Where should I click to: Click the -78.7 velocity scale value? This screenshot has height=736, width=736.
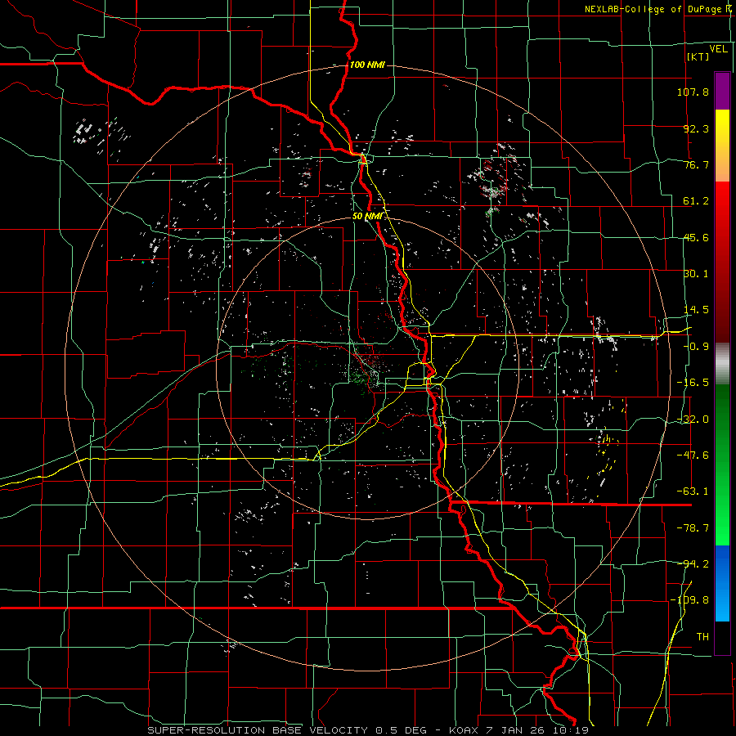(693, 528)
